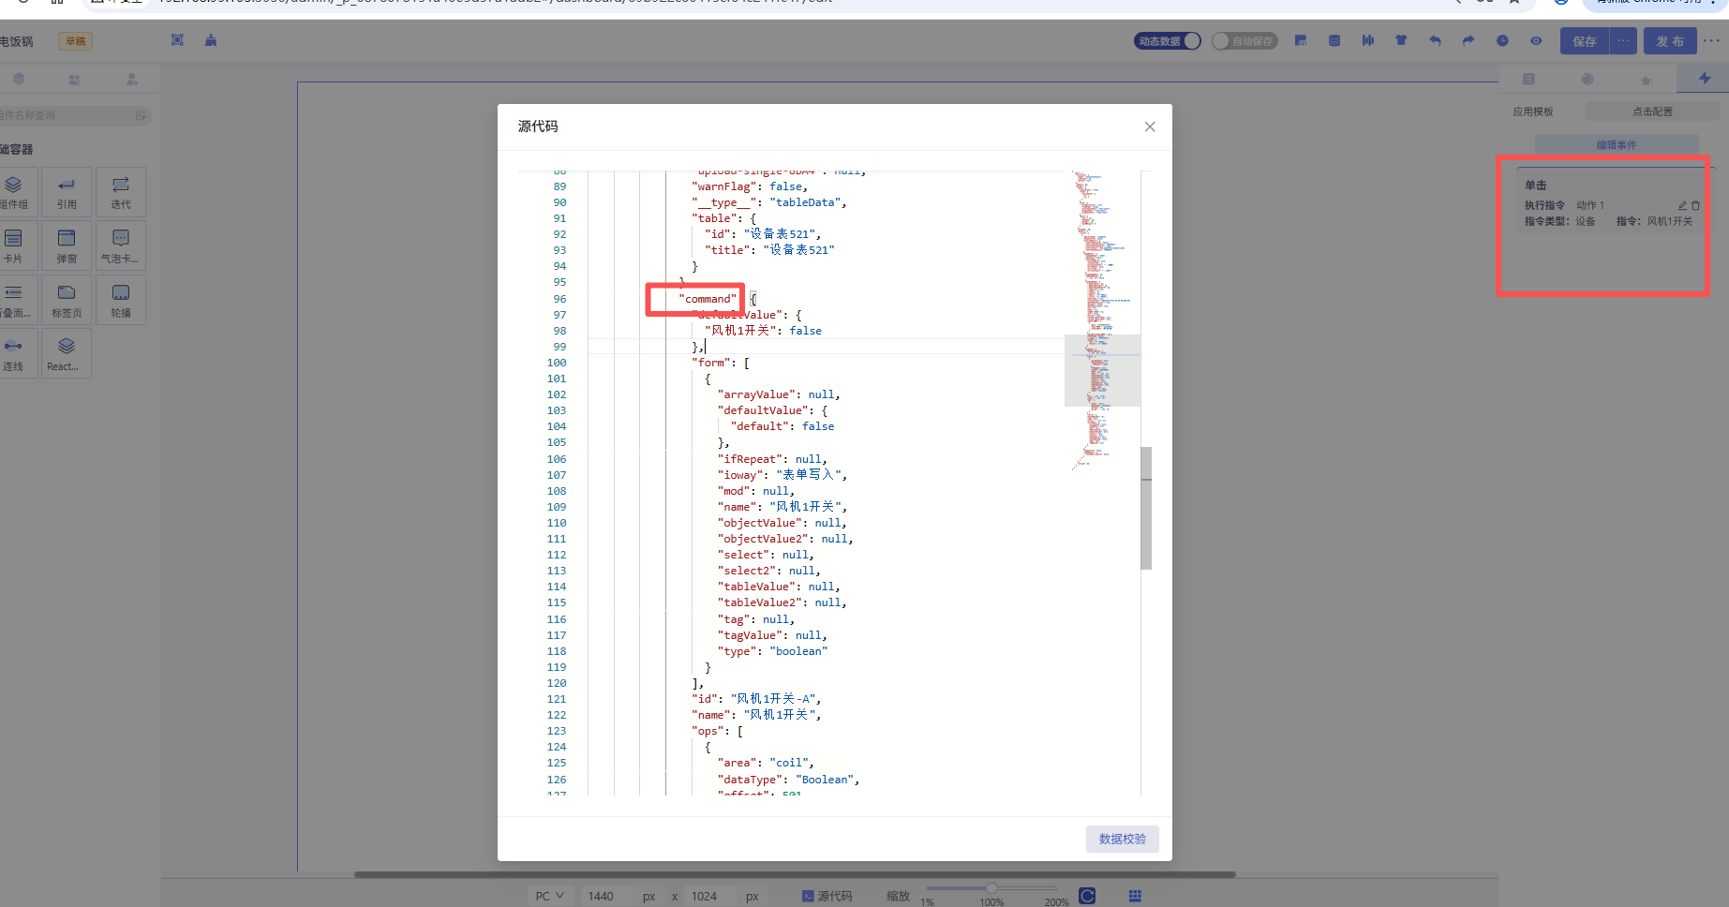Screen dimensions: 1729x907
Task: Click the broom clear canvas icon
Action: click(x=211, y=40)
